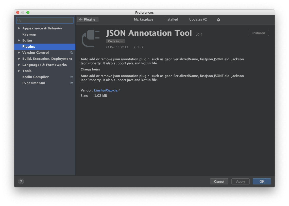This screenshot has height=206, width=289.
Task: Expand the Editor section
Action: tap(19, 40)
